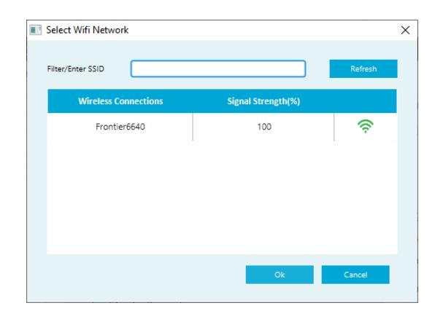Click the Filter/Enter SSID label
This screenshot has height=319, width=435.
pos(75,68)
